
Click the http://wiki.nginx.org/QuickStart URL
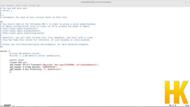coord(22,31)
